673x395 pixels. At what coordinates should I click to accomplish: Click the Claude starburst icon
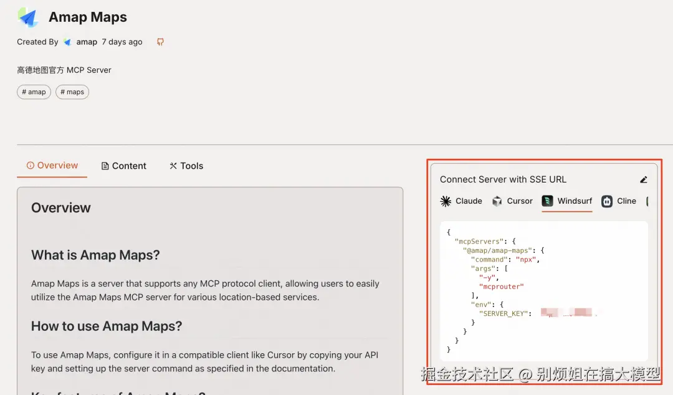[x=446, y=201]
